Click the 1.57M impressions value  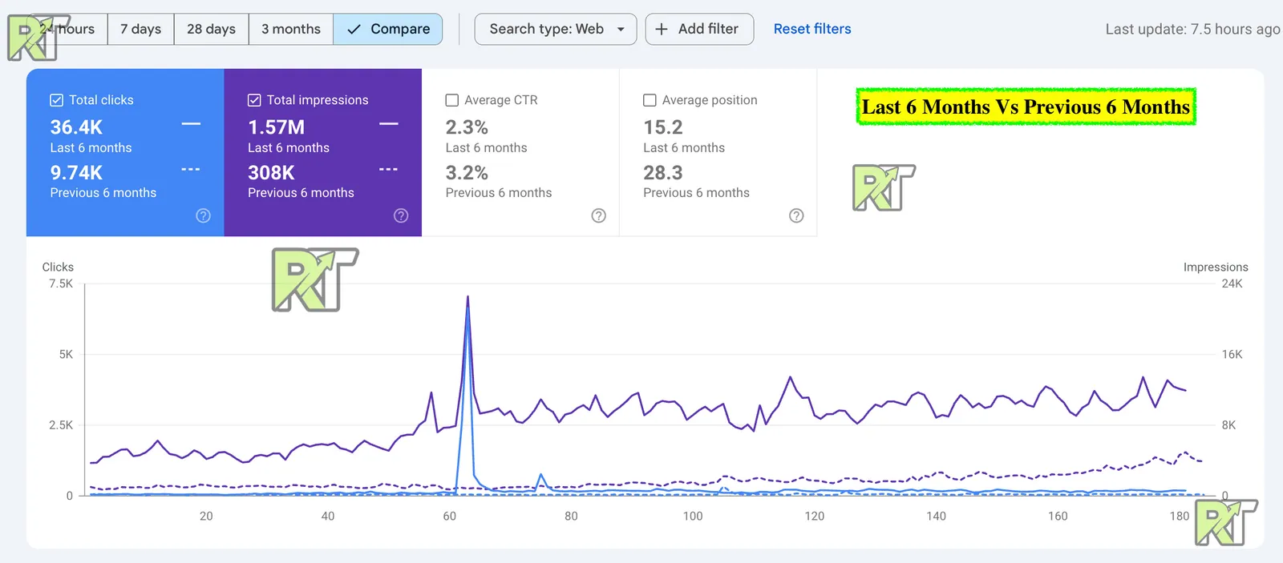point(276,127)
